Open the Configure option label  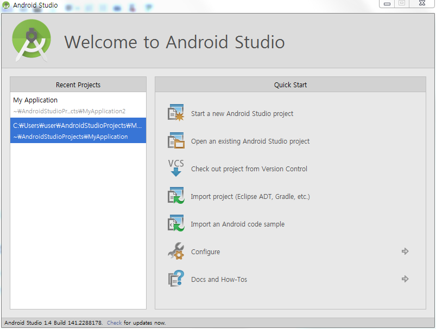click(205, 252)
